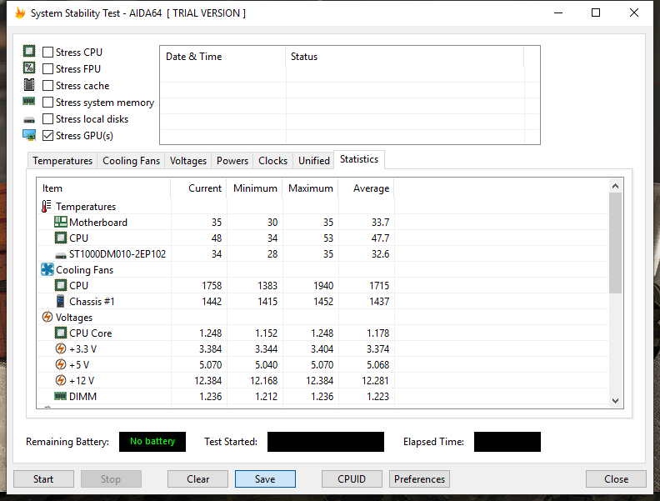Click the Temperatures thermometer icon

47,206
